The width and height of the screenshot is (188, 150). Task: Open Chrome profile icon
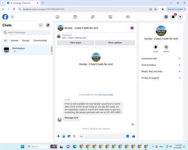163,9
